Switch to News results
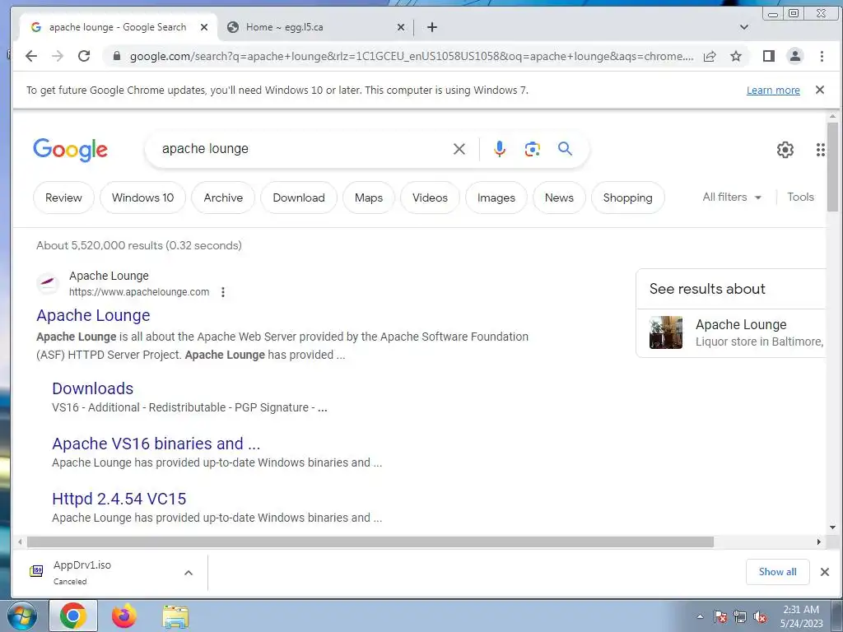This screenshot has height=632, width=843. pos(559,197)
